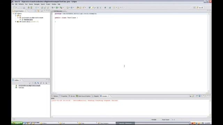Open the Refactor menu

[x=21, y=4]
